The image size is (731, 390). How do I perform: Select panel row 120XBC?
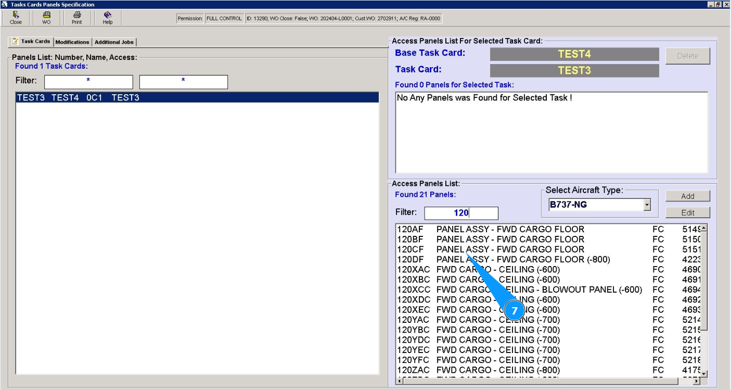pyautogui.click(x=548, y=280)
